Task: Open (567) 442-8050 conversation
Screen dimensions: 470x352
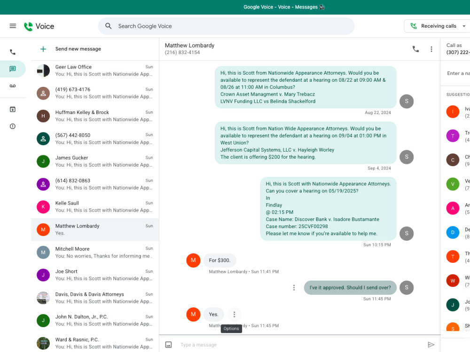Action: click(x=95, y=139)
